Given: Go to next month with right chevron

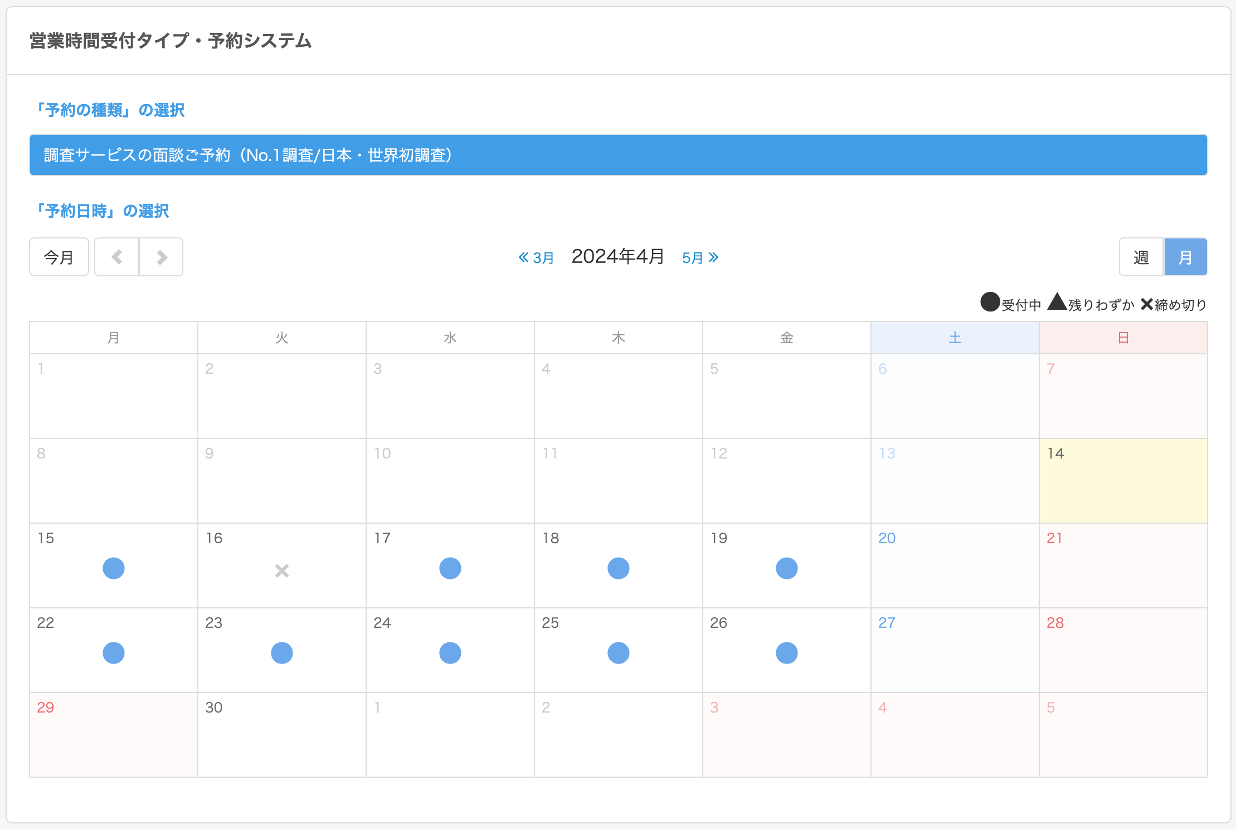Looking at the screenshot, I should 162,257.
